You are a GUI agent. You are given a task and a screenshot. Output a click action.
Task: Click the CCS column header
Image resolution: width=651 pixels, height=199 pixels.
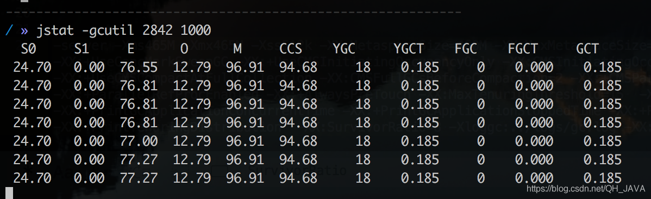290,49
